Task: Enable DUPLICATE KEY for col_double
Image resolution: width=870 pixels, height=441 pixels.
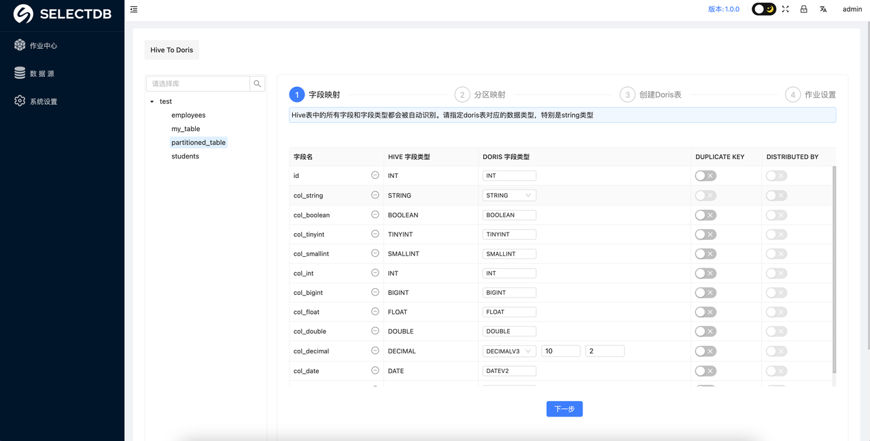Action: (706, 332)
